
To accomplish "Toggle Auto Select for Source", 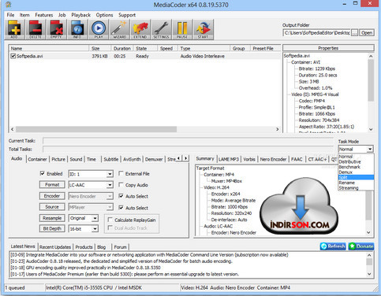I will tap(121, 208).
